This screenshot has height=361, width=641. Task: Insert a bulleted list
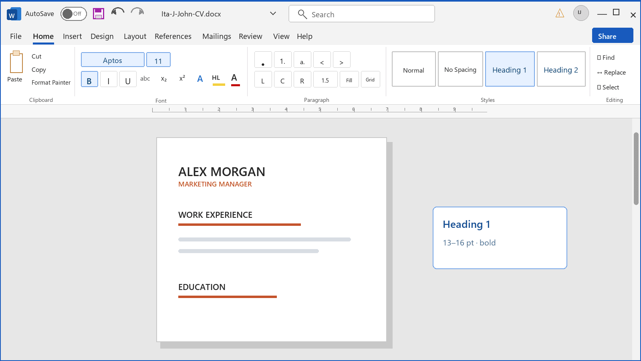(263, 60)
